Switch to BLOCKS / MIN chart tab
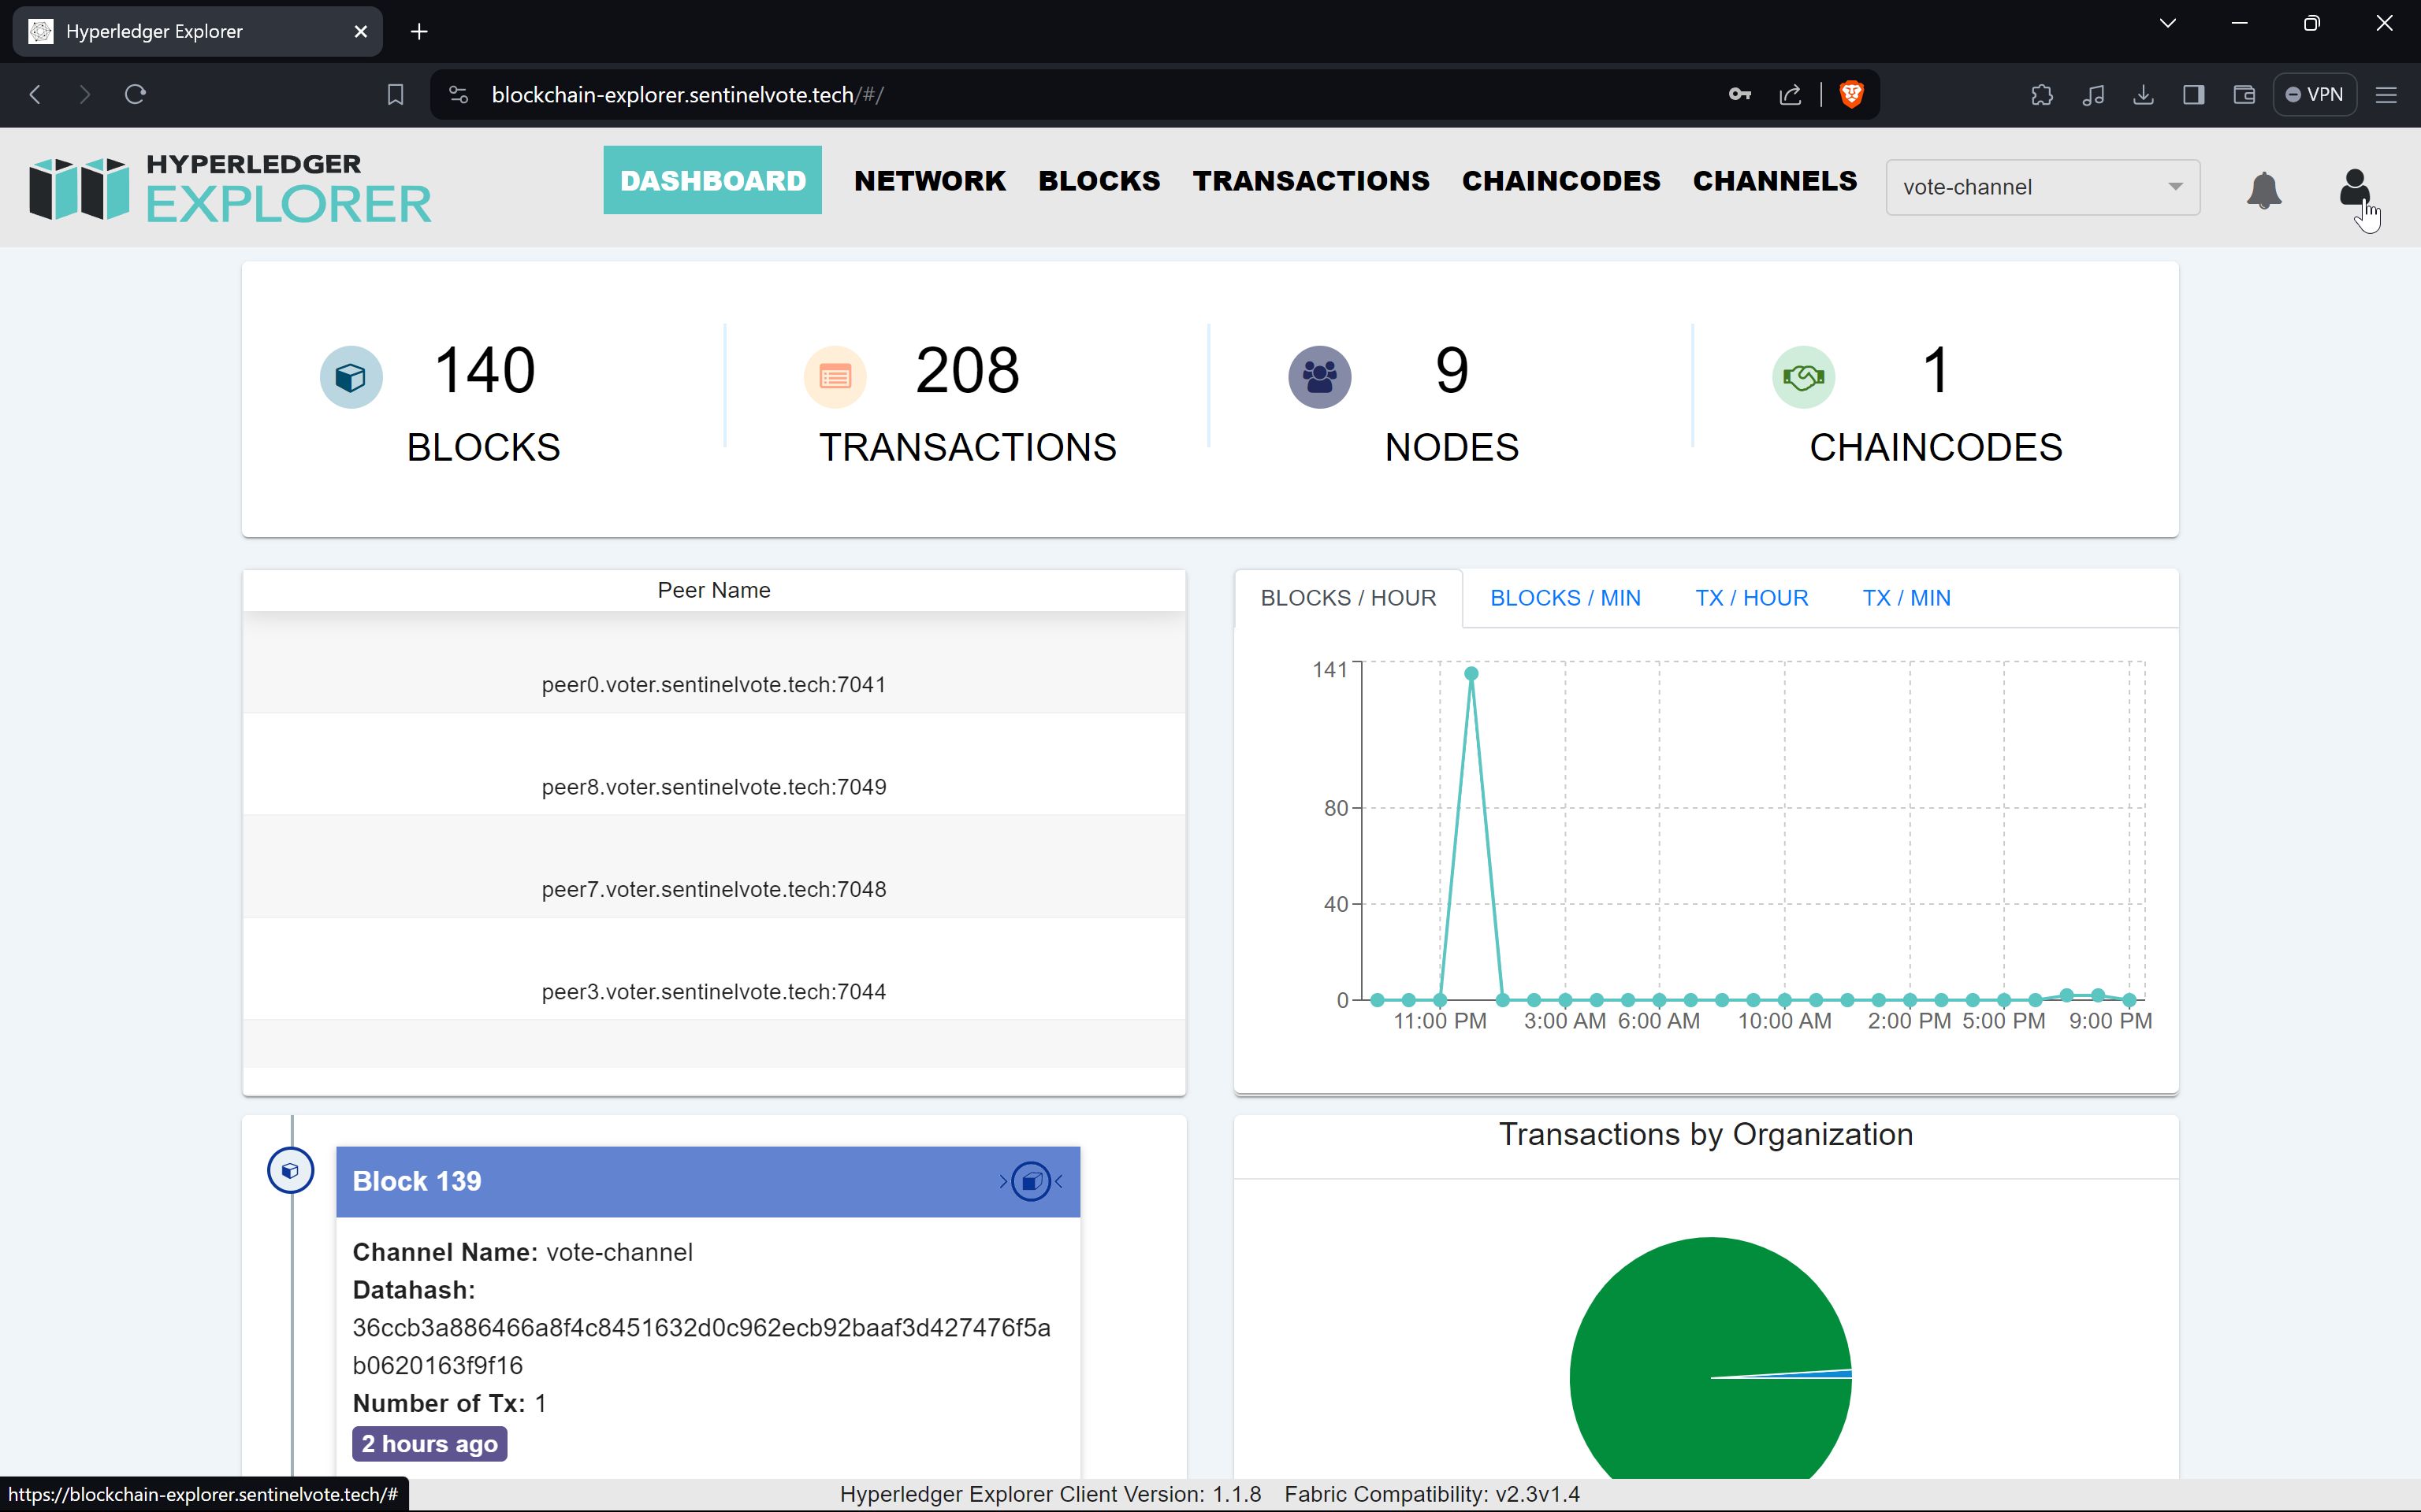Viewport: 2421px width, 1512px height. point(1564,598)
